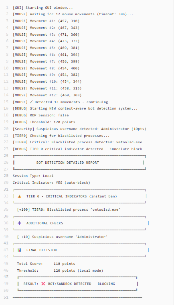This screenshot has width=174, height=305.
Task: Click the Movement #1 coordinates line
Action: point(46,21)
